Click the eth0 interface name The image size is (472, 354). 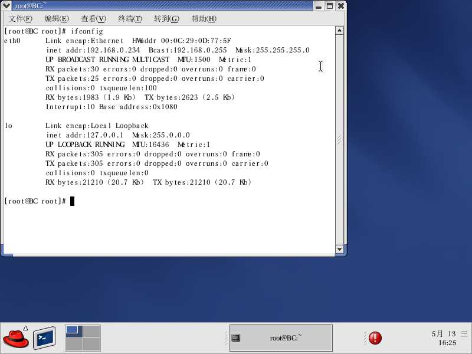[12, 41]
